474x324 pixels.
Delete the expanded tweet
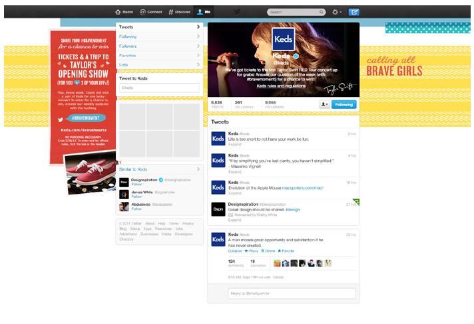click(268, 251)
